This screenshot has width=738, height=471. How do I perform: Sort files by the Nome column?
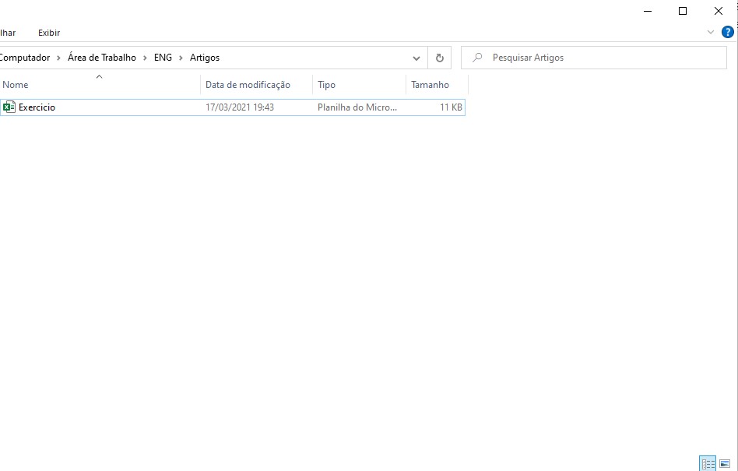click(x=16, y=85)
